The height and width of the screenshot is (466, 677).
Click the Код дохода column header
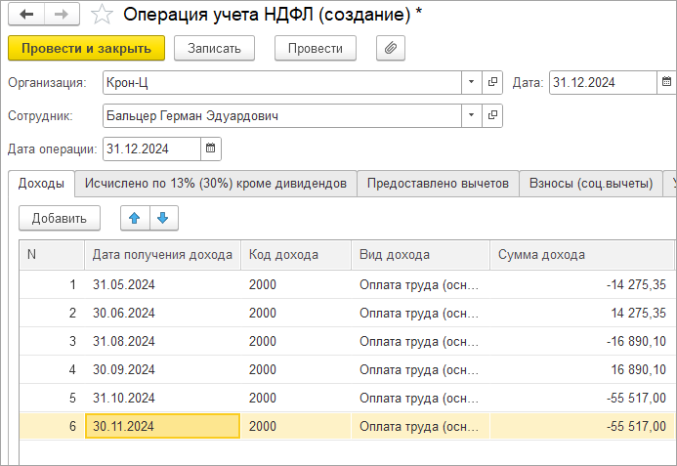(296, 255)
